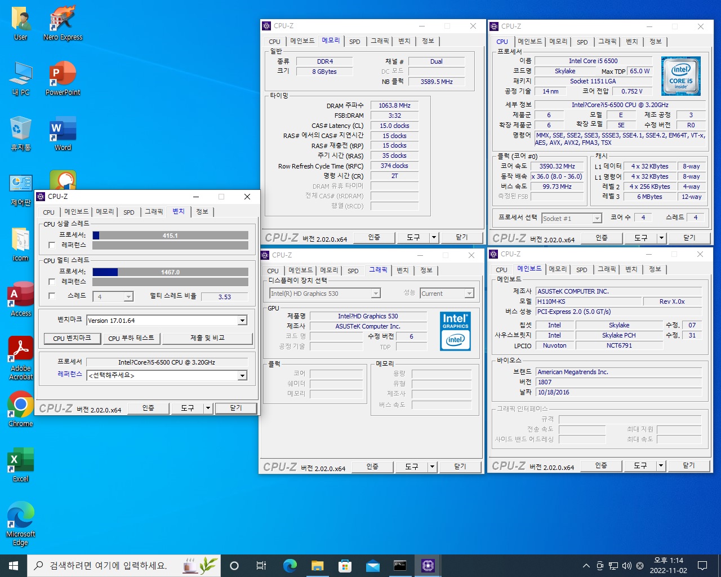This screenshot has width=721, height=577.
Task: Open the 휴지통 recycle bin icon
Action: 21,134
